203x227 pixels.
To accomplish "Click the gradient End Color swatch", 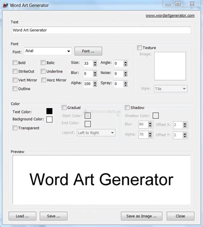I will click(x=88, y=124).
